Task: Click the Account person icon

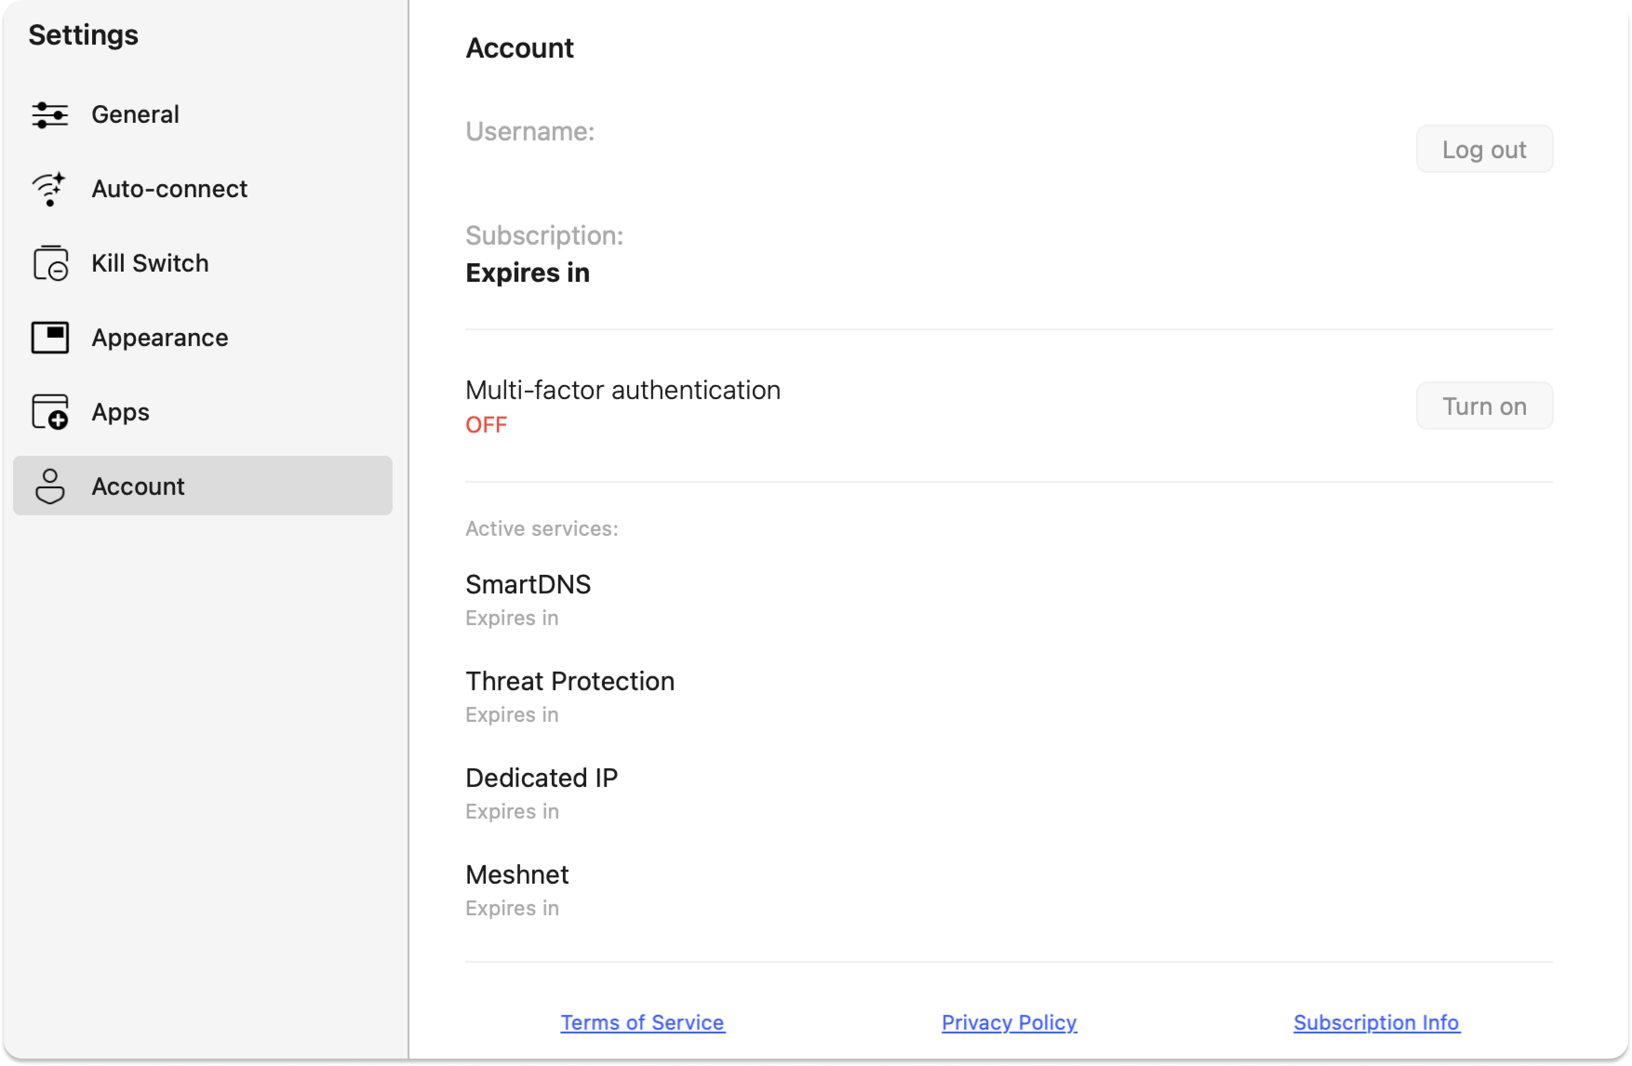Action: pyautogui.click(x=50, y=486)
